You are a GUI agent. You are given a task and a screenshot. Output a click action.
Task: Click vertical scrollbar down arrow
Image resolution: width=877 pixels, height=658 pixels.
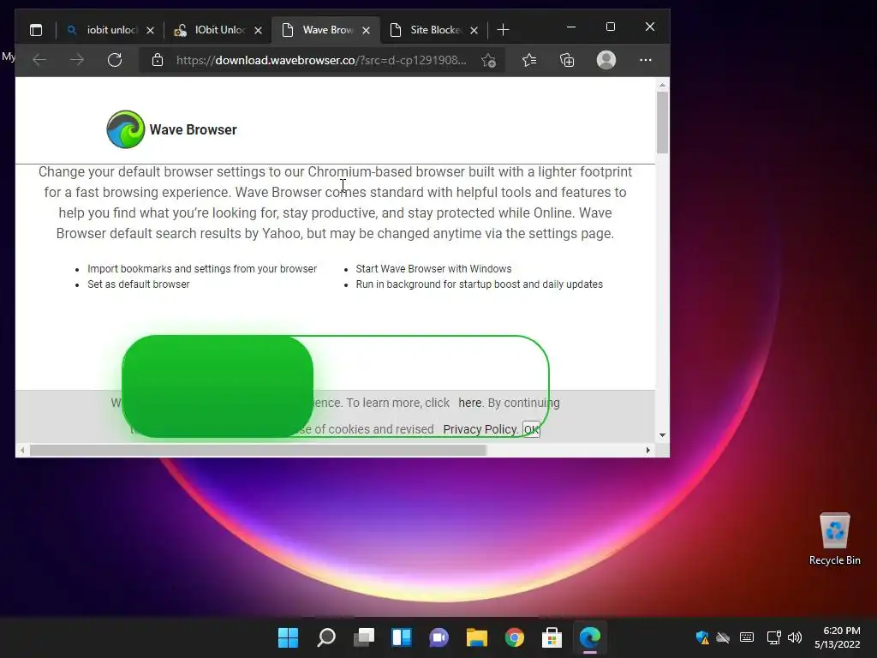(662, 434)
